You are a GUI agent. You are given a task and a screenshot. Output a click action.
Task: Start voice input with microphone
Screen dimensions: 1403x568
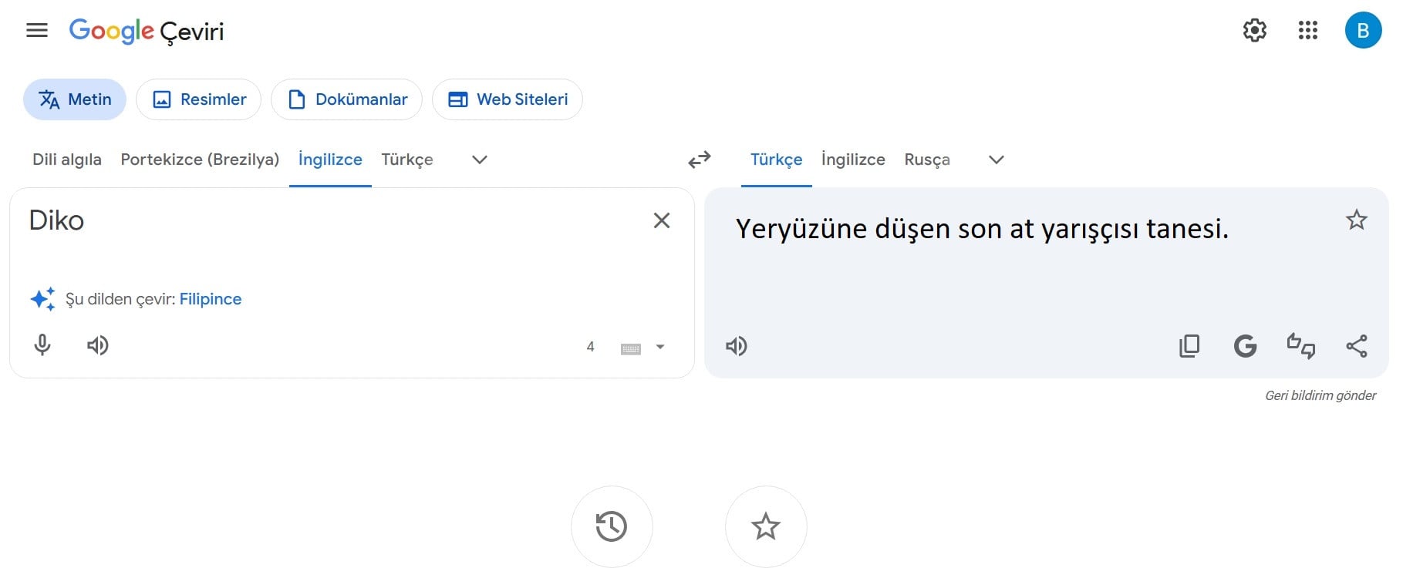[42, 345]
